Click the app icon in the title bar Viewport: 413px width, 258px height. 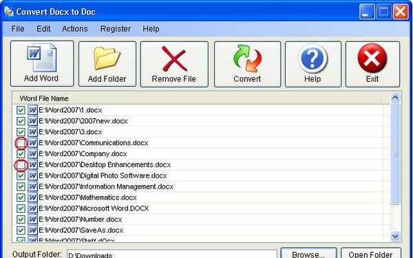coord(9,12)
